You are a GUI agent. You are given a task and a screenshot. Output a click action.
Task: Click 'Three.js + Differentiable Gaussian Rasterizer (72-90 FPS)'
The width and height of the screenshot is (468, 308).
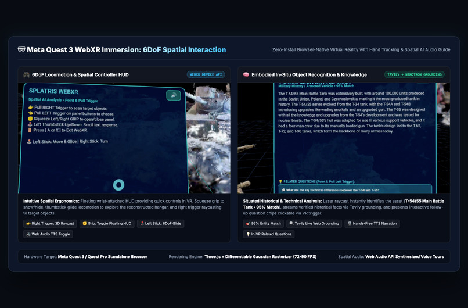coord(260,257)
